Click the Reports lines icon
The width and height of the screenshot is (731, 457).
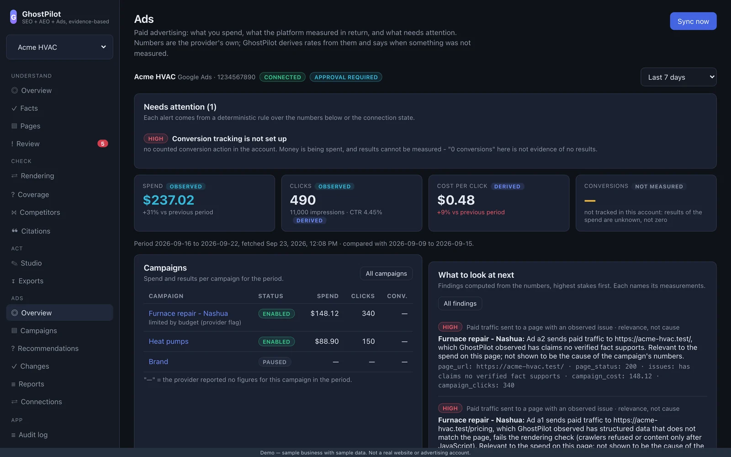[x=13, y=384]
